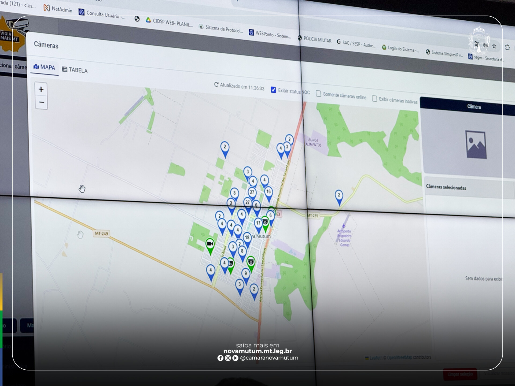Zoom in the map with plus button
This screenshot has height=386, width=515.
[41, 89]
